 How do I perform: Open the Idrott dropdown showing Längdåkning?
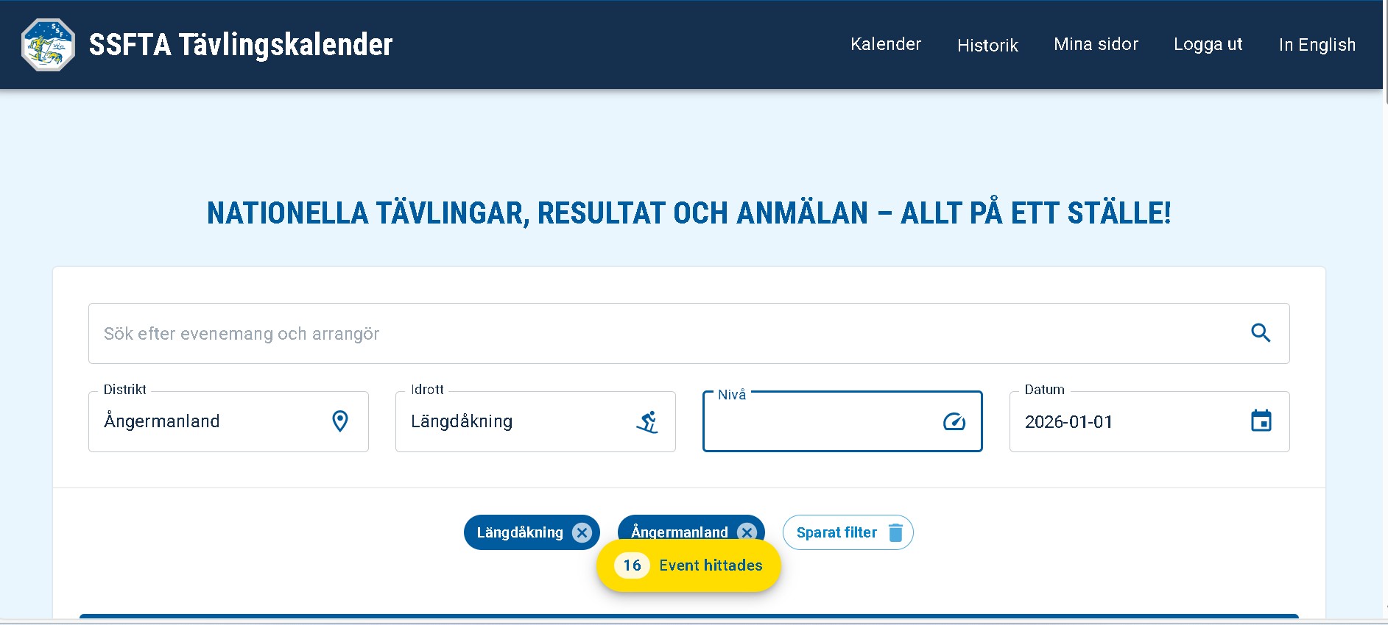515,421
